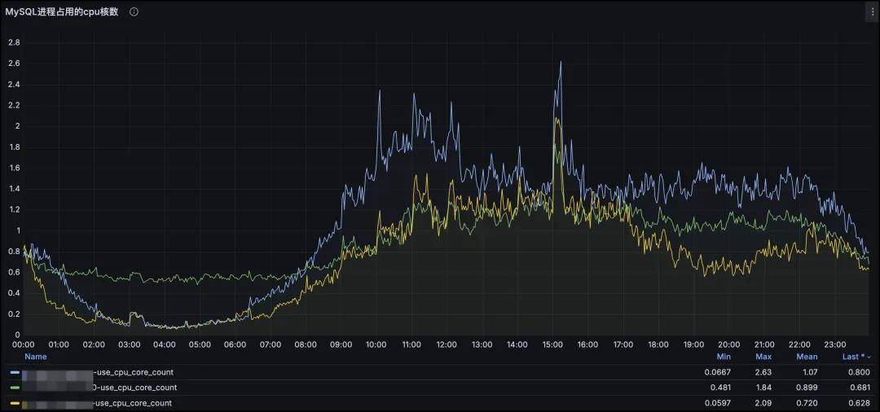This screenshot has width=880, height=412.
Task: Click the 12:00 time axis label
Action: tap(447, 344)
